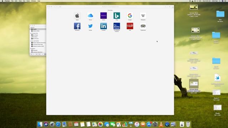Open the LinkedIn favorite tile
The height and width of the screenshot is (128, 228).
pyautogui.click(x=104, y=26)
